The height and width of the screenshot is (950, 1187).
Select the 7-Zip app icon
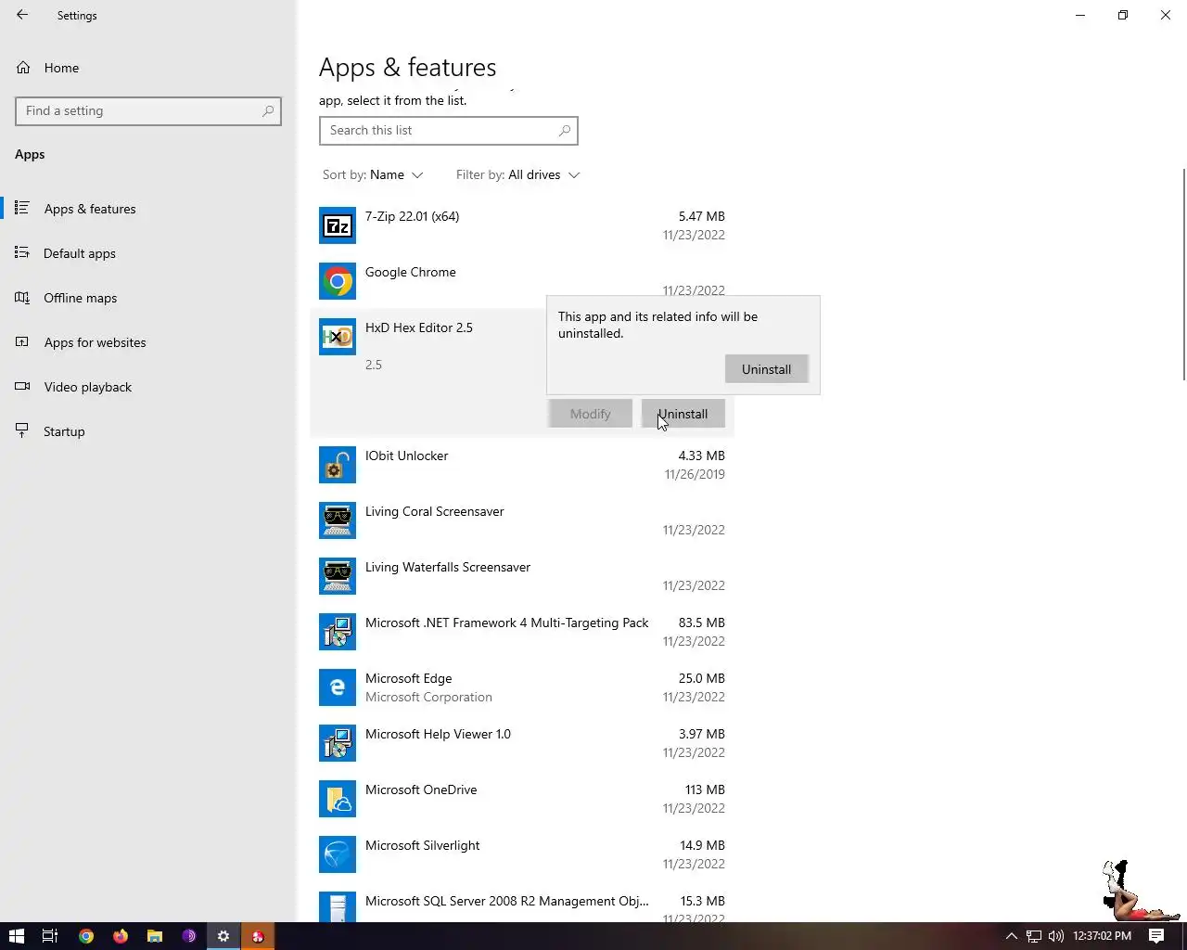[x=338, y=225]
